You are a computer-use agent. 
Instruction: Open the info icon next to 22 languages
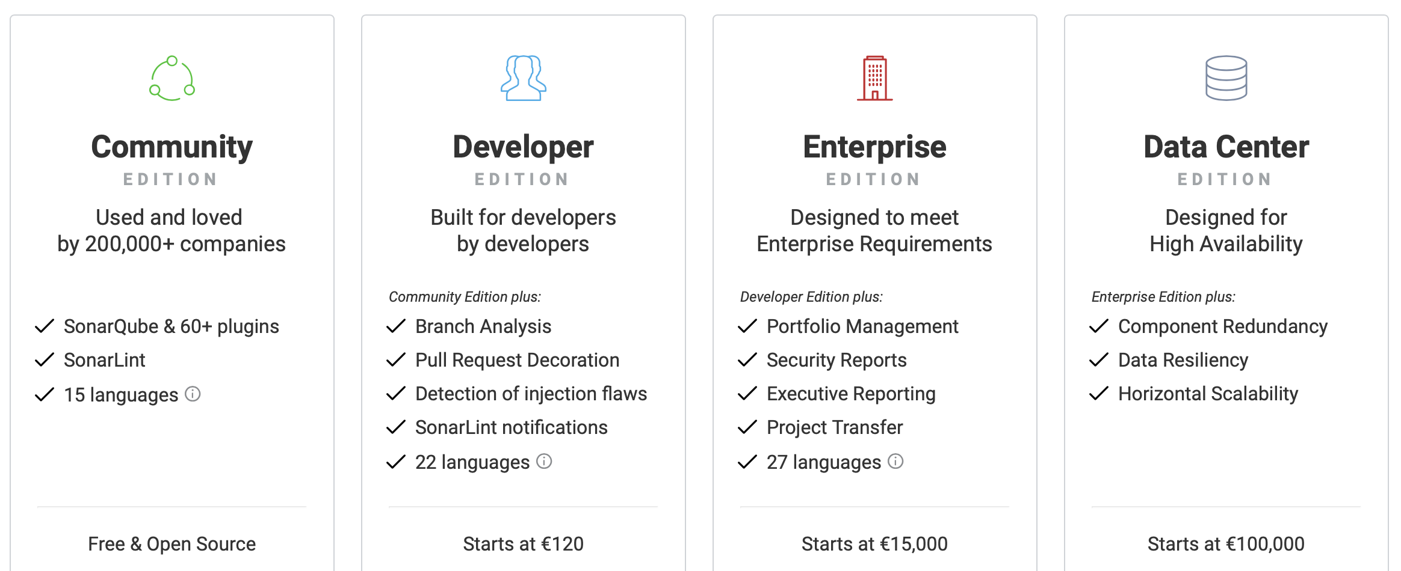[544, 462]
